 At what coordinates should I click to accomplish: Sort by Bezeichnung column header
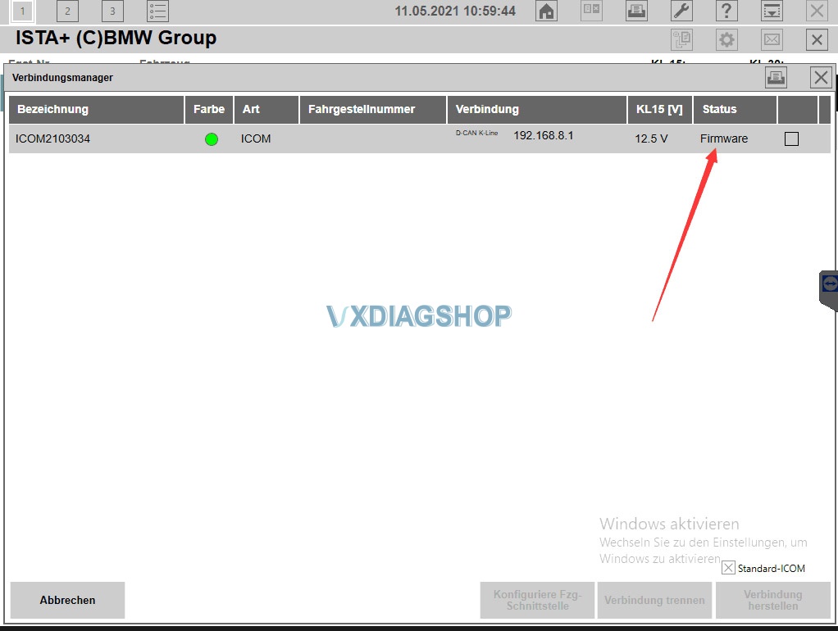[96, 110]
